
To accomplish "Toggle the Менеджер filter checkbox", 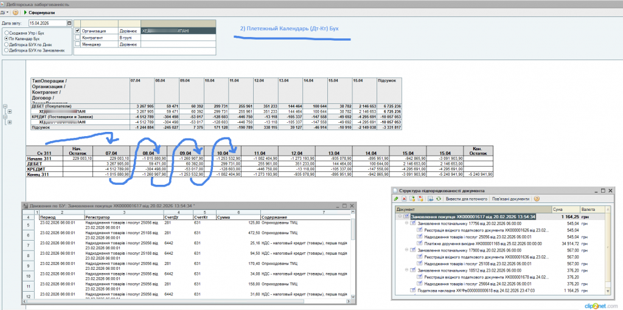I will click(x=77, y=44).
